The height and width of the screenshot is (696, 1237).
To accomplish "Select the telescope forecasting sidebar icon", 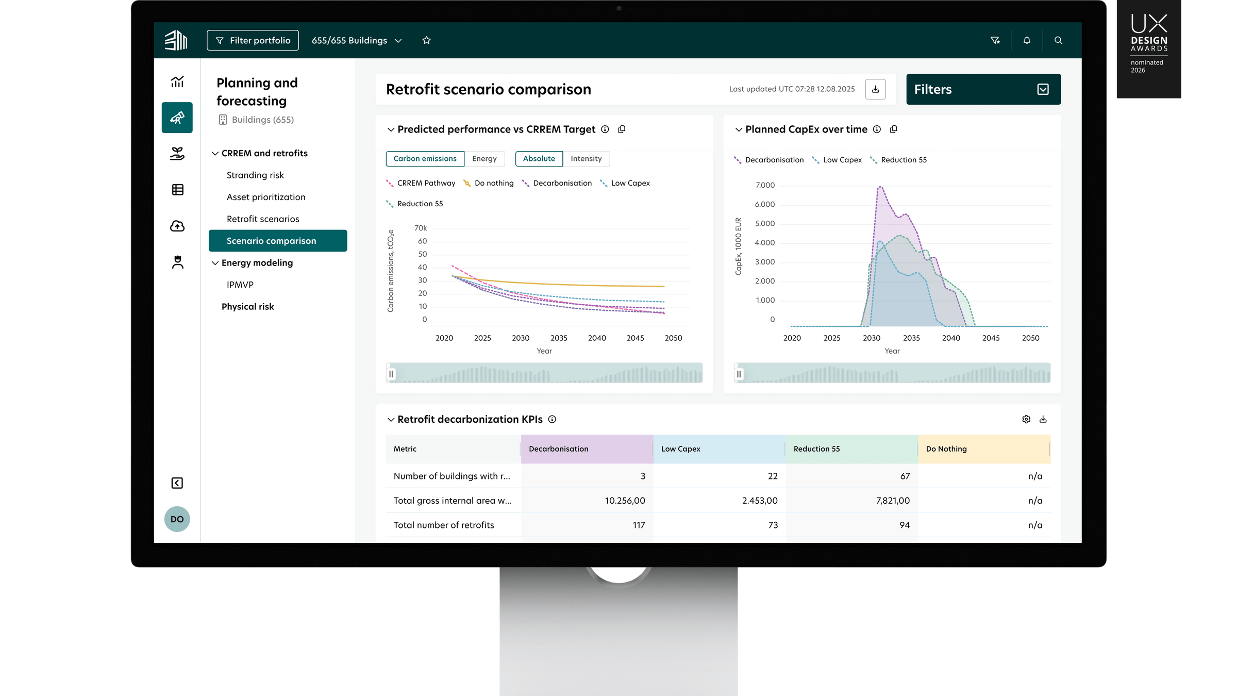I will 177,118.
